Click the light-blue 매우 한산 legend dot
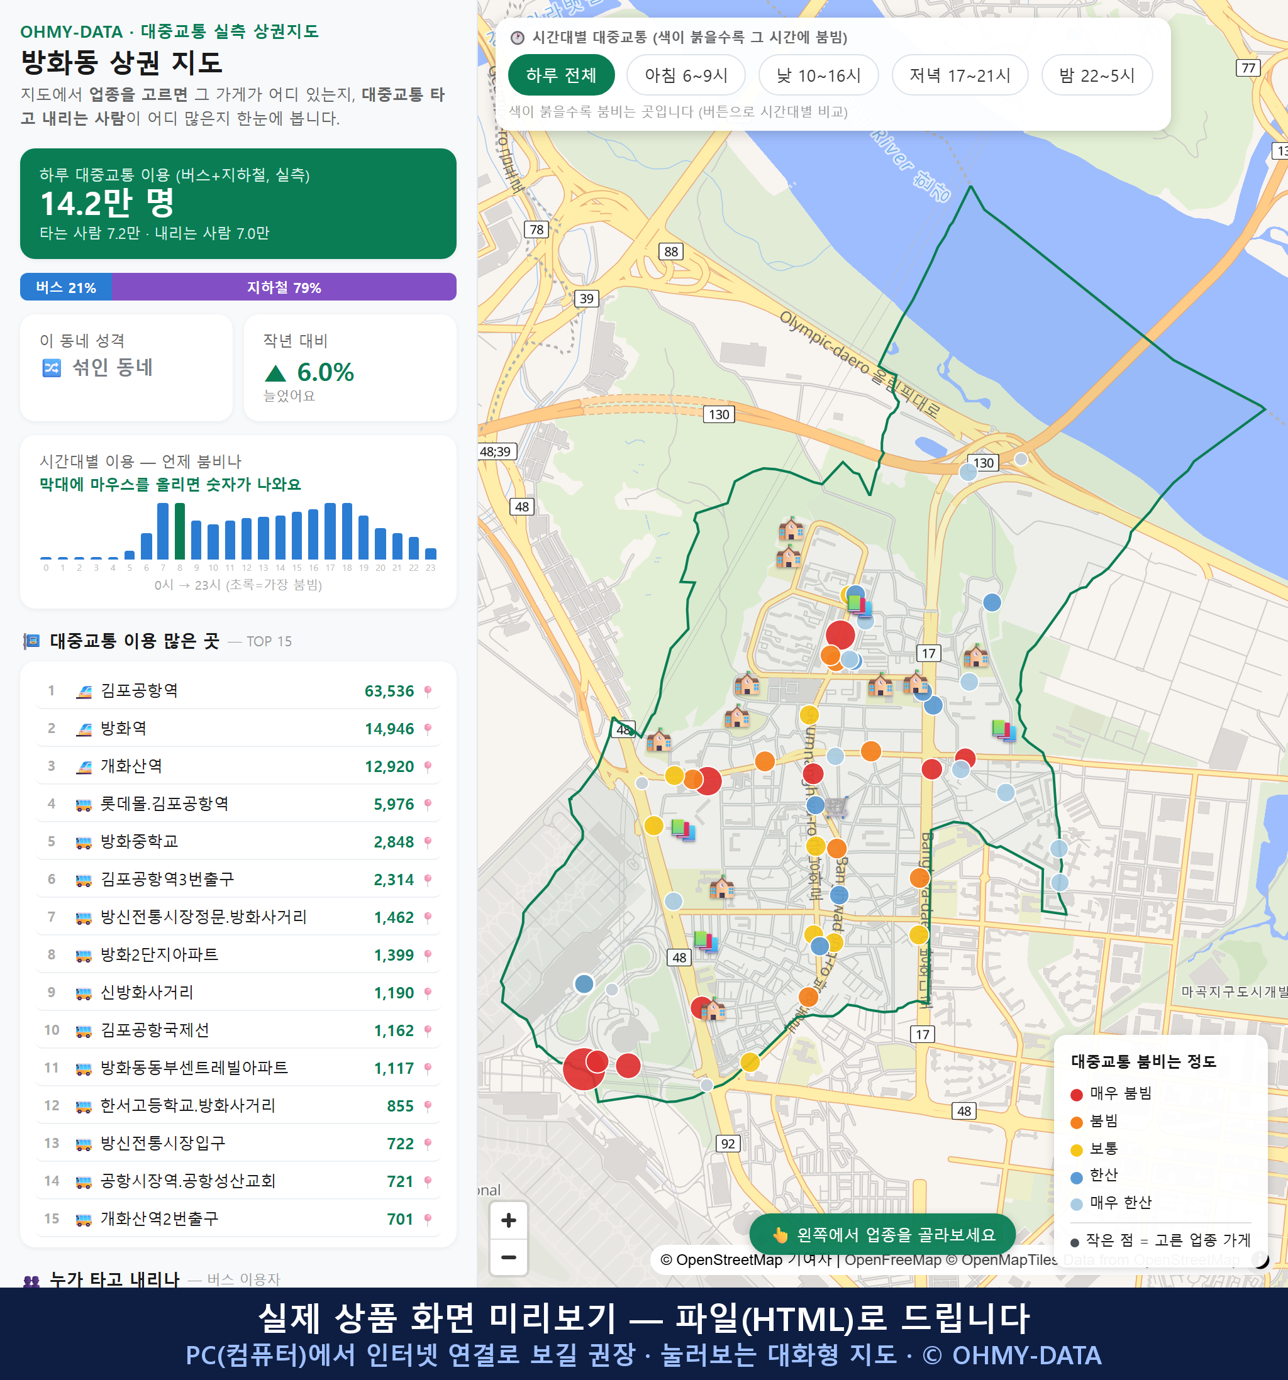 point(1076,1205)
